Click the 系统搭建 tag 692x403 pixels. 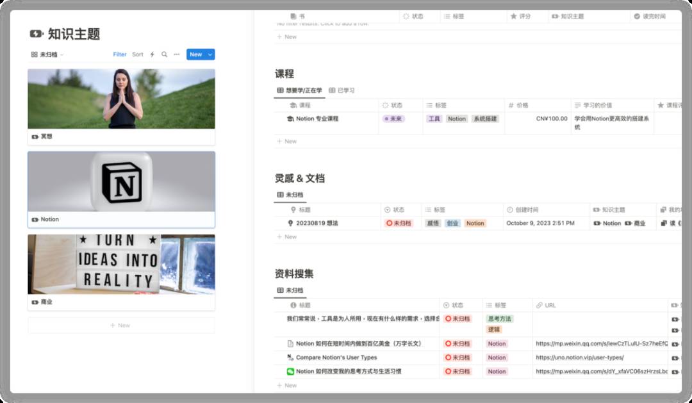click(x=485, y=119)
